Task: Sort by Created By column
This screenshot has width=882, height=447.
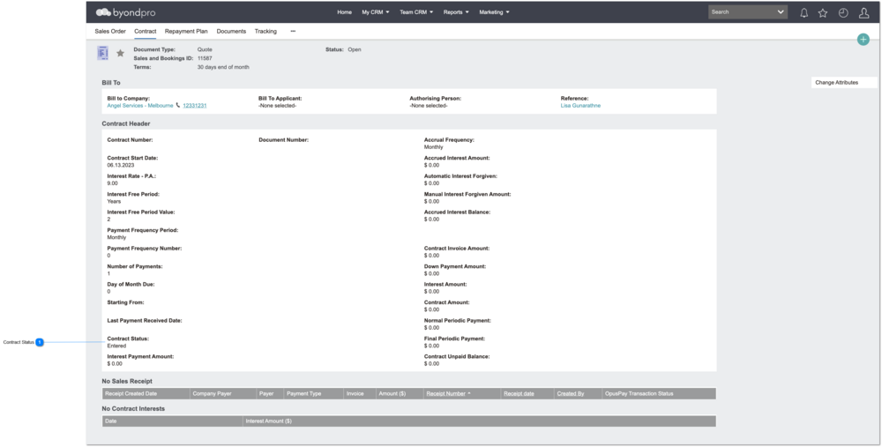Action: 571,393
